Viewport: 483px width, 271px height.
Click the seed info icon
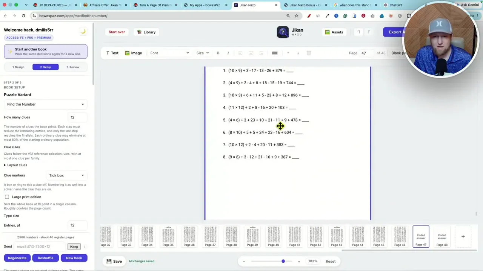(85, 247)
